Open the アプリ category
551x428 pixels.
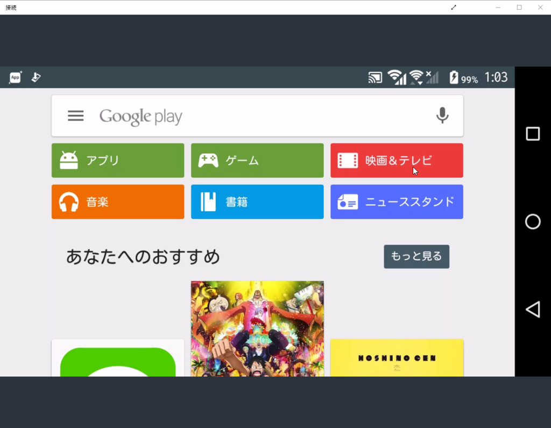[118, 160]
